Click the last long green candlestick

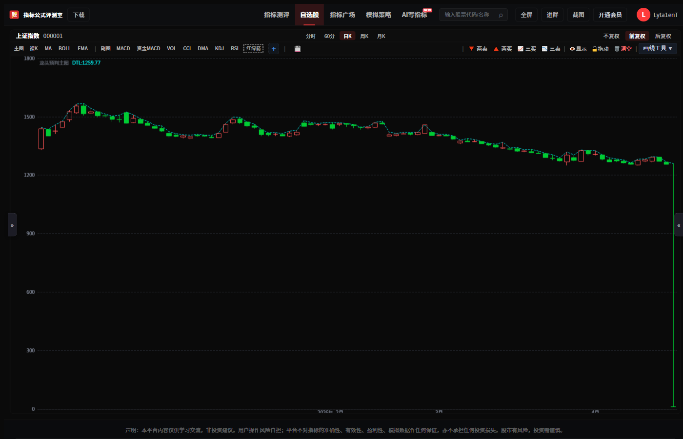(x=673, y=285)
